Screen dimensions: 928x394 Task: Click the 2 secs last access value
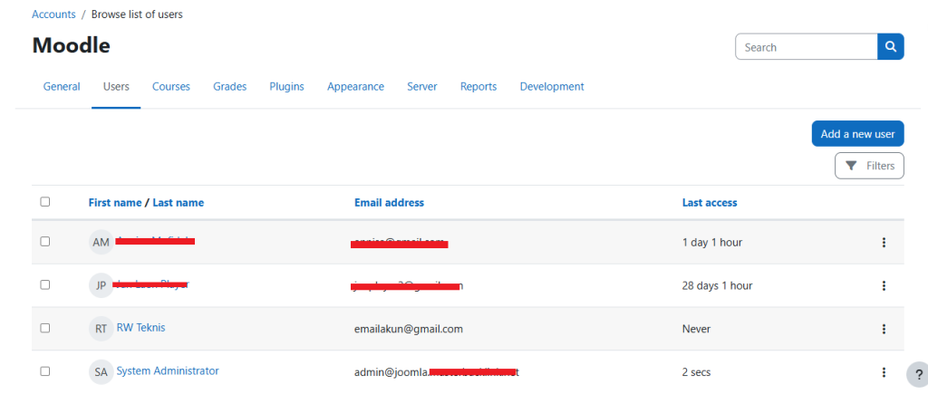tap(696, 372)
